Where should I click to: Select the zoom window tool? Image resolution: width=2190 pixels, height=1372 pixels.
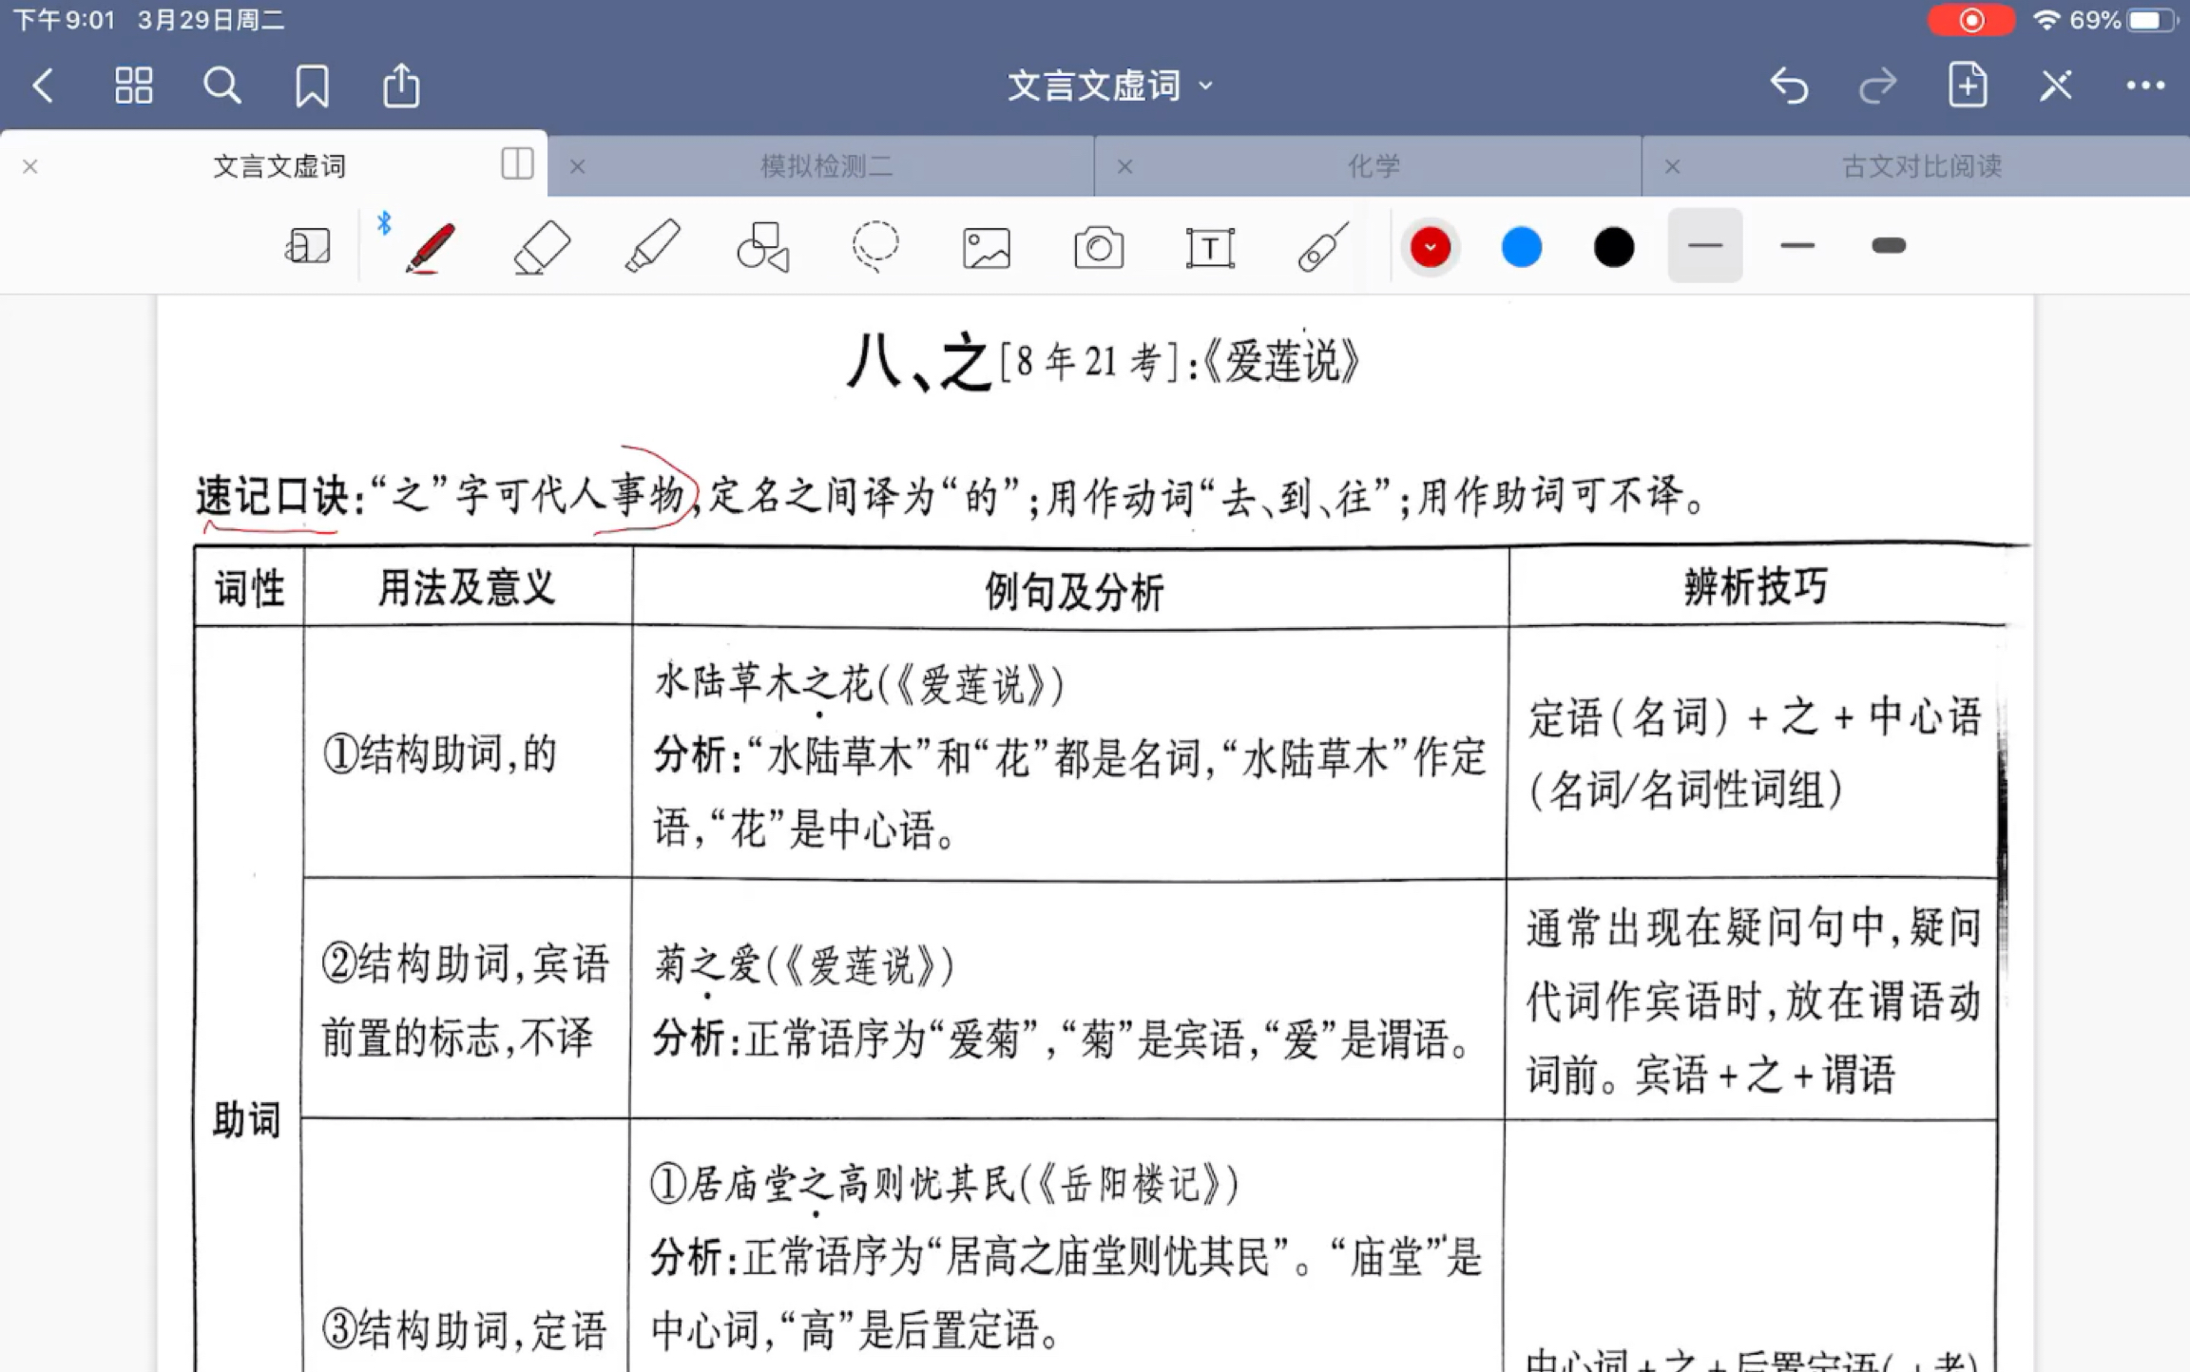(308, 247)
